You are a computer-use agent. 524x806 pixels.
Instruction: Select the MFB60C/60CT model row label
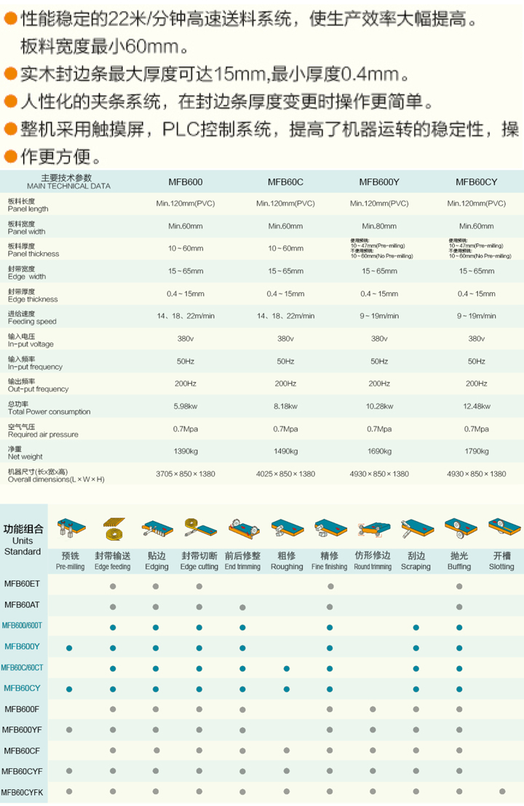click(x=22, y=668)
